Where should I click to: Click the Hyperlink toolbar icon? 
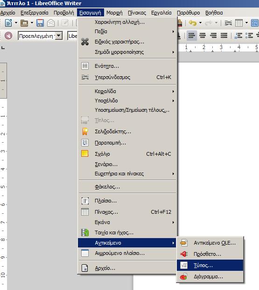click(x=228, y=23)
